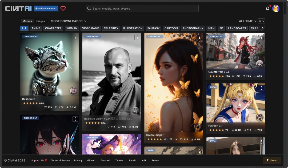Click download icon on Counterfeit-V2.5 card

(255, 76)
